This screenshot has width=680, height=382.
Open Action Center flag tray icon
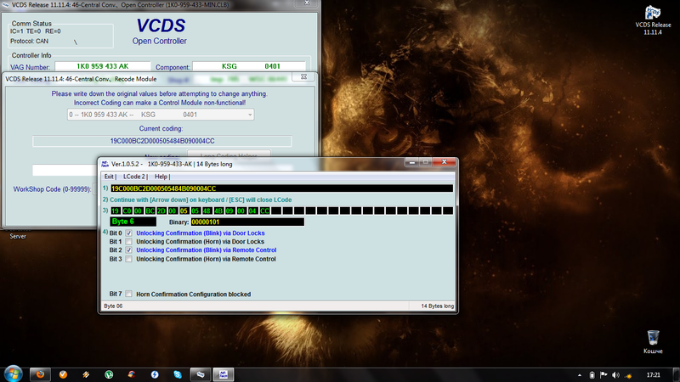603,375
